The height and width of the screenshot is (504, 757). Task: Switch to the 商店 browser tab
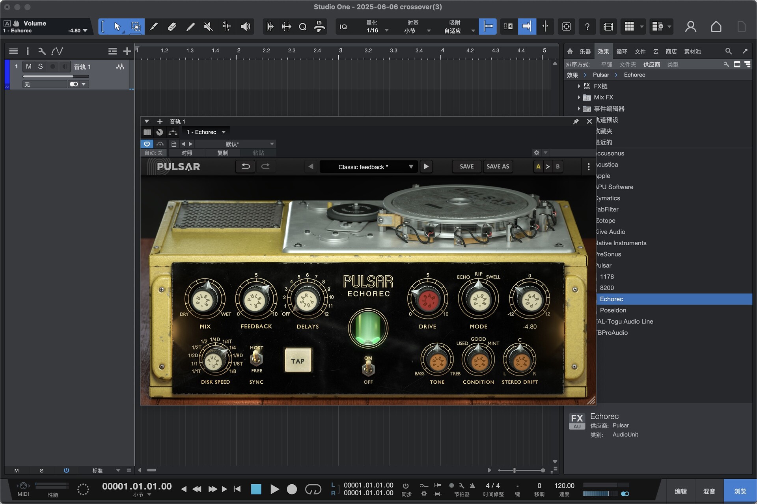[x=671, y=52]
